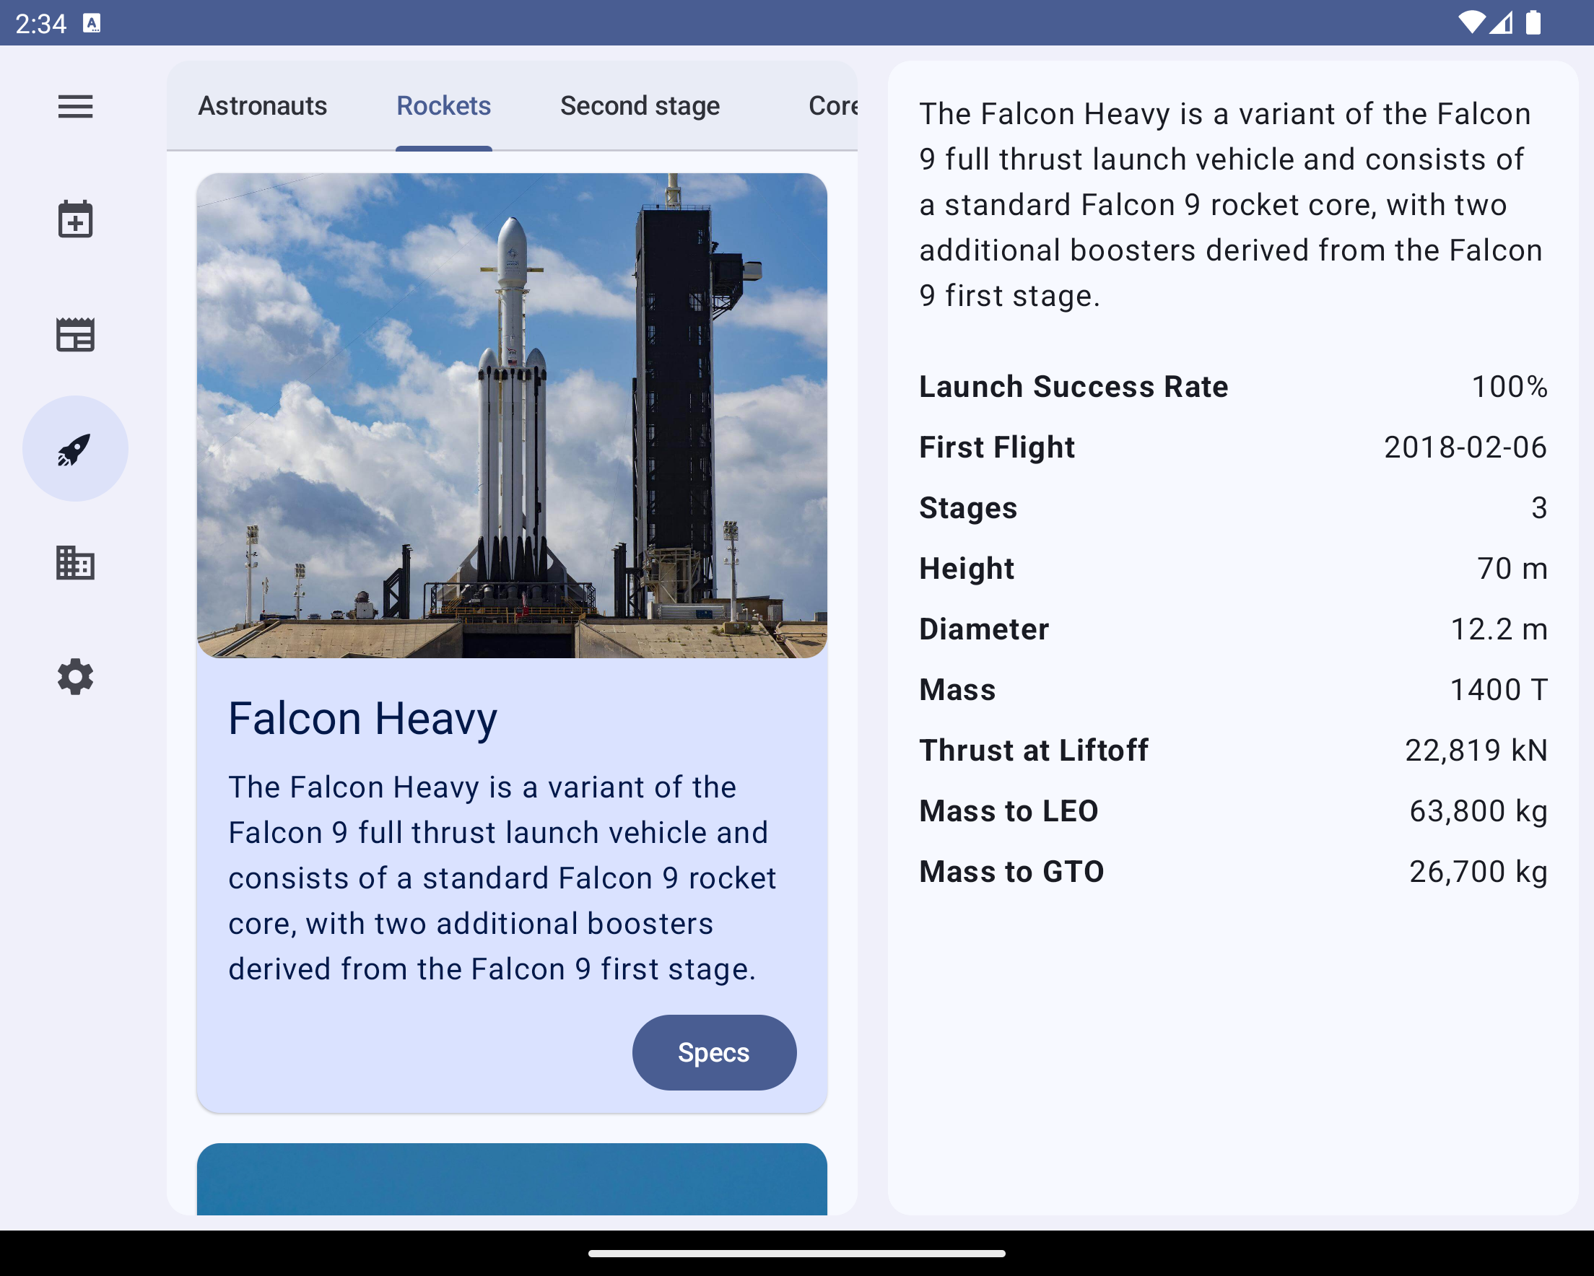Open settings gear icon in sidebar

75,676
